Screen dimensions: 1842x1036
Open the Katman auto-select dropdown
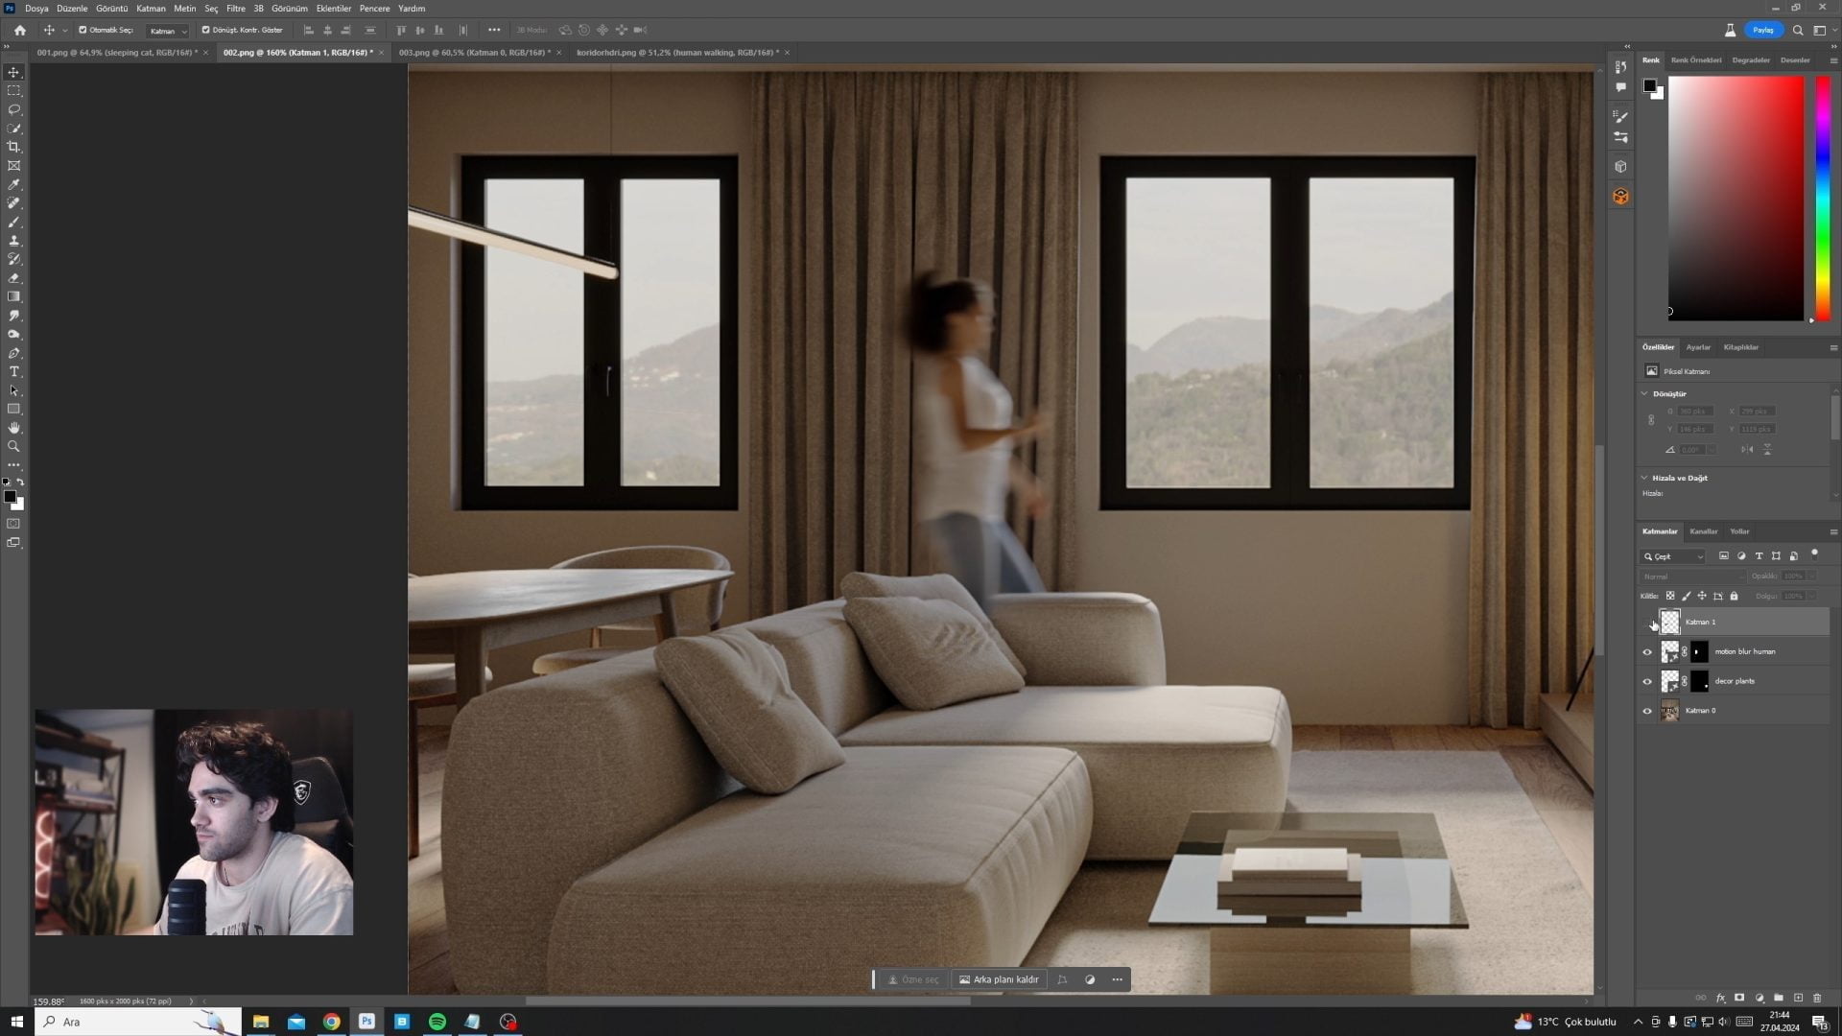168,31
